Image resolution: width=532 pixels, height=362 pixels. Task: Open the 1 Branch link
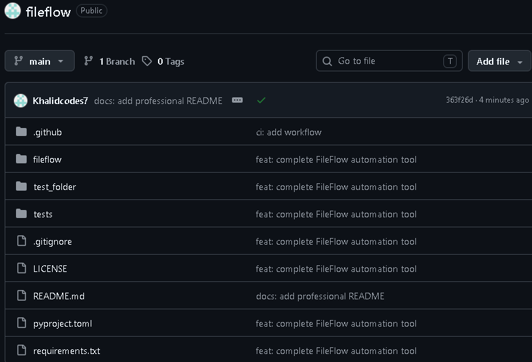(x=109, y=61)
